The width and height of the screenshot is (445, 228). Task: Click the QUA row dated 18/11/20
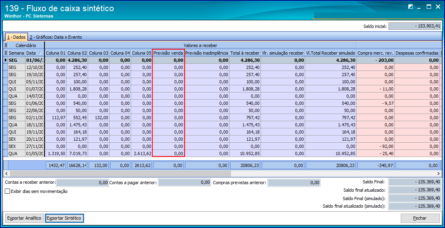pyautogui.click(x=222, y=125)
